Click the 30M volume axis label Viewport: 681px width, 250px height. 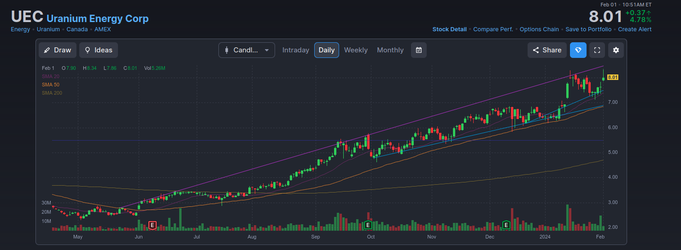coord(46,203)
